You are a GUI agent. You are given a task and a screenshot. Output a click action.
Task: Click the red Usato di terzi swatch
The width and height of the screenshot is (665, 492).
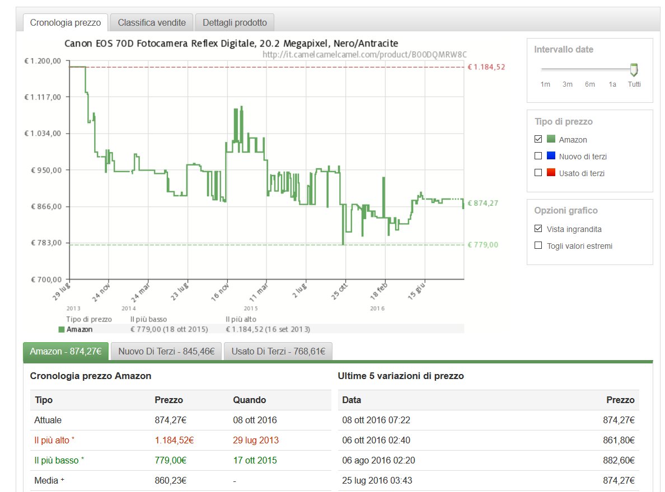551,173
